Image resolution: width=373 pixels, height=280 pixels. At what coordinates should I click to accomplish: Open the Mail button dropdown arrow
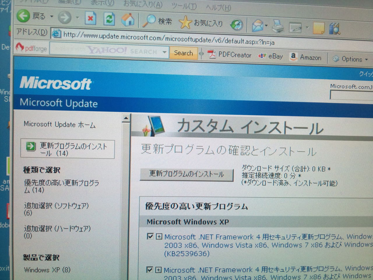click(x=266, y=26)
